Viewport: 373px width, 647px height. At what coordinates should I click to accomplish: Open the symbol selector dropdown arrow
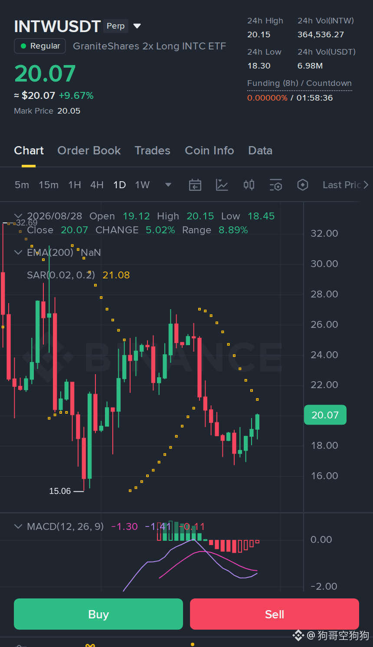(137, 26)
